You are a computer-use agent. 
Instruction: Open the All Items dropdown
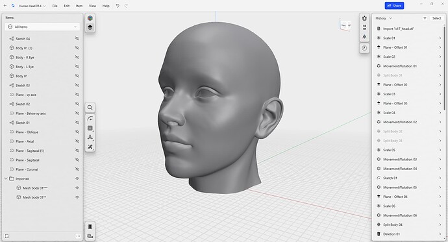(x=43, y=27)
